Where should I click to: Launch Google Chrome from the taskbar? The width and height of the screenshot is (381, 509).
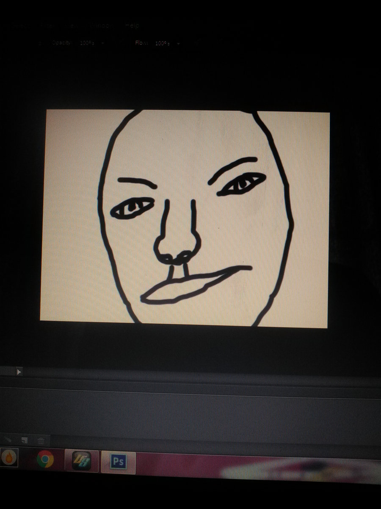(x=45, y=459)
